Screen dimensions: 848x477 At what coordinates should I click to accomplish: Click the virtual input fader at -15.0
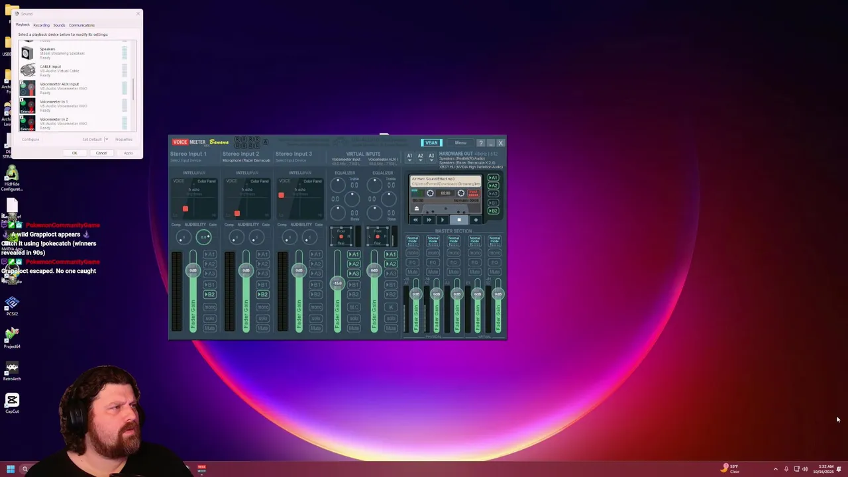tap(337, 284)
